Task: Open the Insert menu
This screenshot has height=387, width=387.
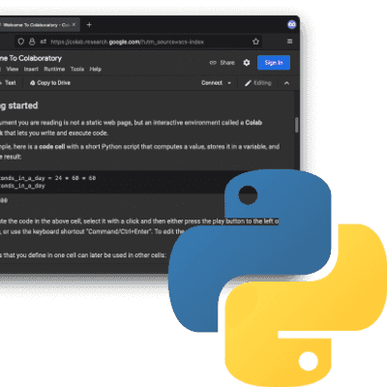Action: pos(31,69)
